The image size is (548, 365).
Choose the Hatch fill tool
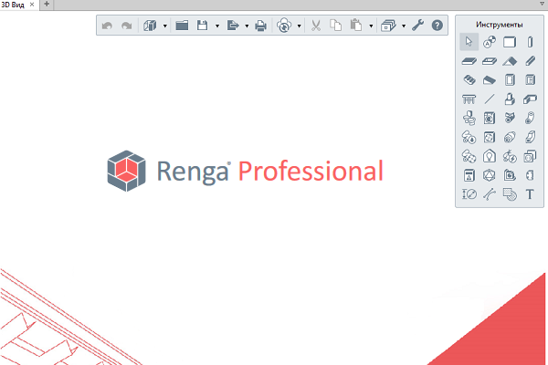510,194
